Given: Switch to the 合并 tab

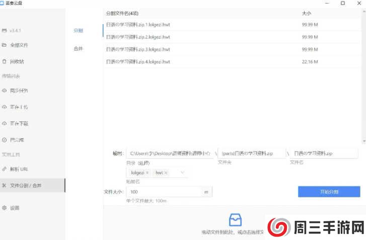Looking at the screenshot, I should pos(78,49).
